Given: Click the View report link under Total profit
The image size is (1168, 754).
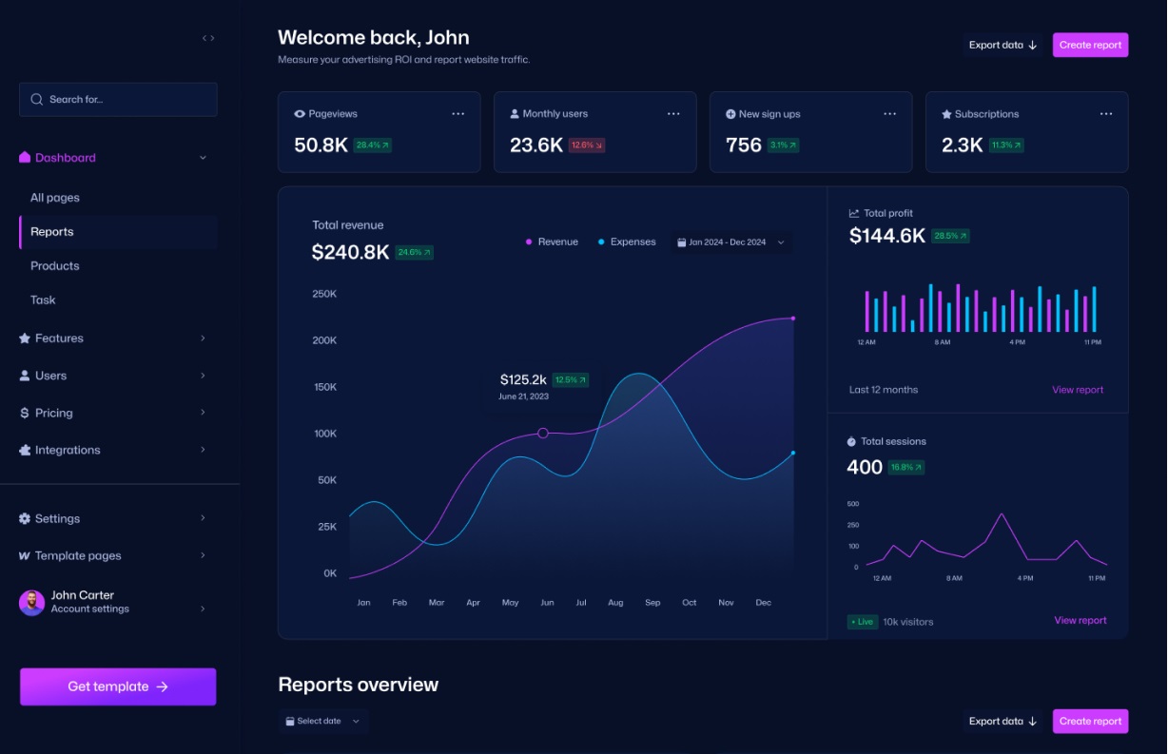Looking at the screenshot, I should pyautogui.click(x=1078, y=390).
